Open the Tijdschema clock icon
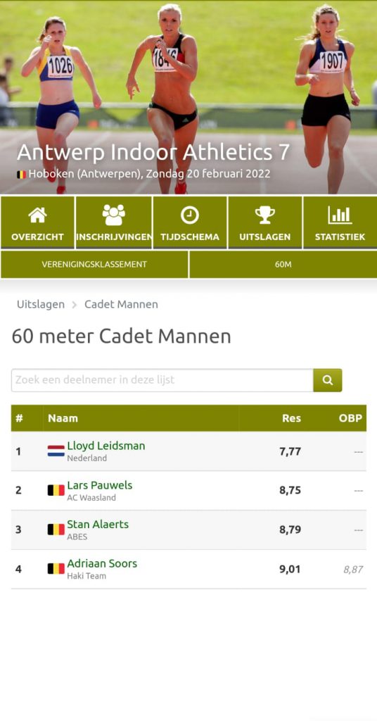377x721 pixels. (x=190, y=215)
